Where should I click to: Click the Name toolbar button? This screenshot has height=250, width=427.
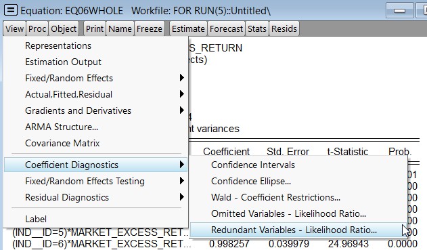(120, 28)
